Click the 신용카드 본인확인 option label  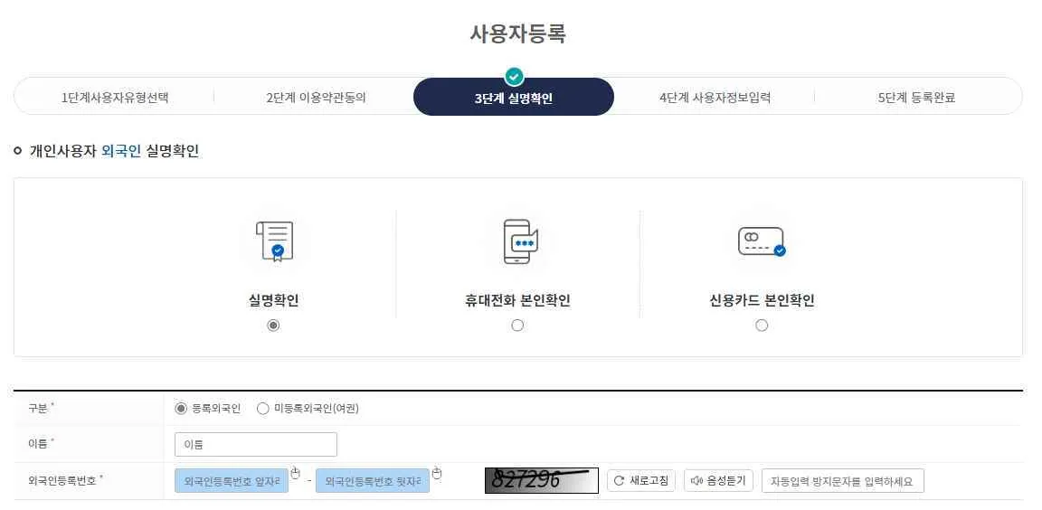[762, 300]
